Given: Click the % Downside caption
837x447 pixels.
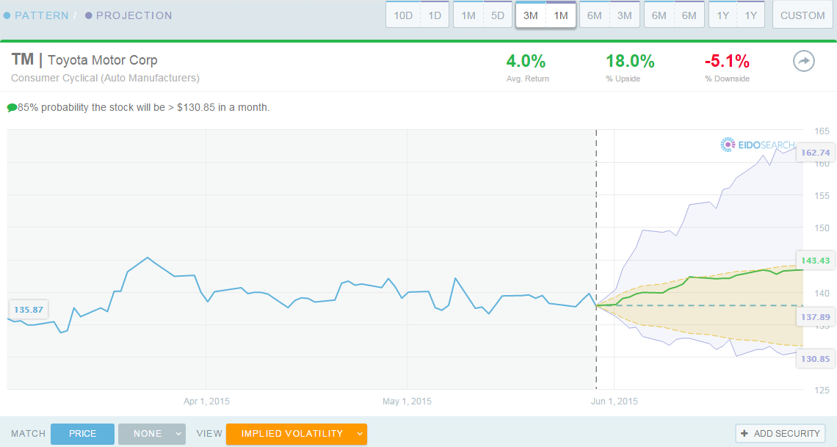Looking at the screenshot, I should tap(727, 79).
